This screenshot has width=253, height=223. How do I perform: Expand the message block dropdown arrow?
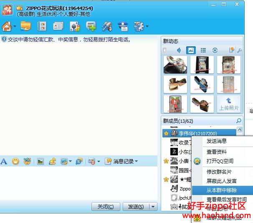tap(99, 161)
